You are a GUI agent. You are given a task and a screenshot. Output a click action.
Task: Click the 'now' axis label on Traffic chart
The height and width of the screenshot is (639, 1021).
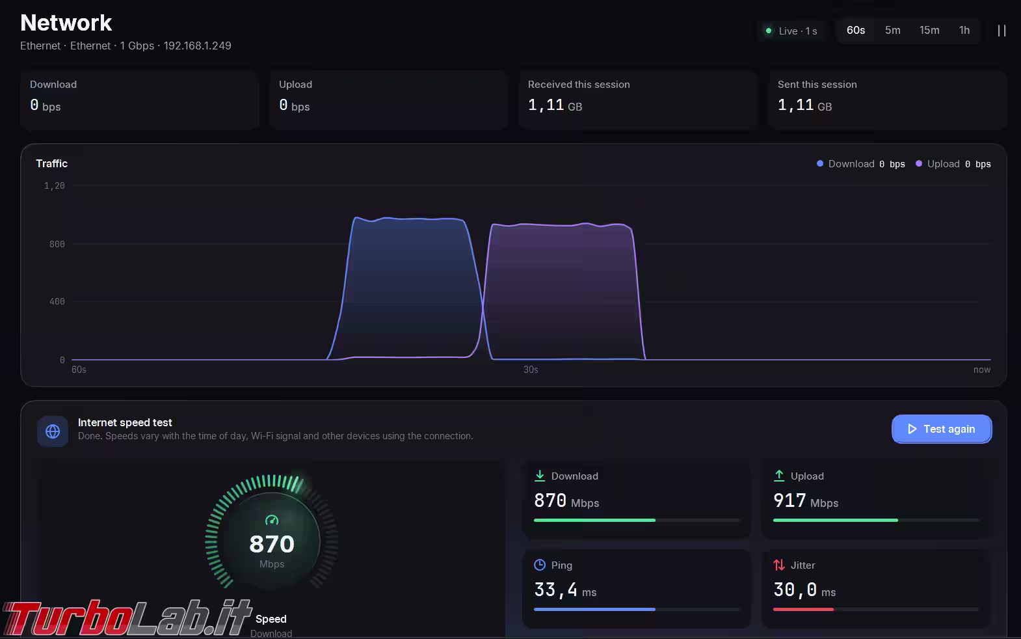982,370
